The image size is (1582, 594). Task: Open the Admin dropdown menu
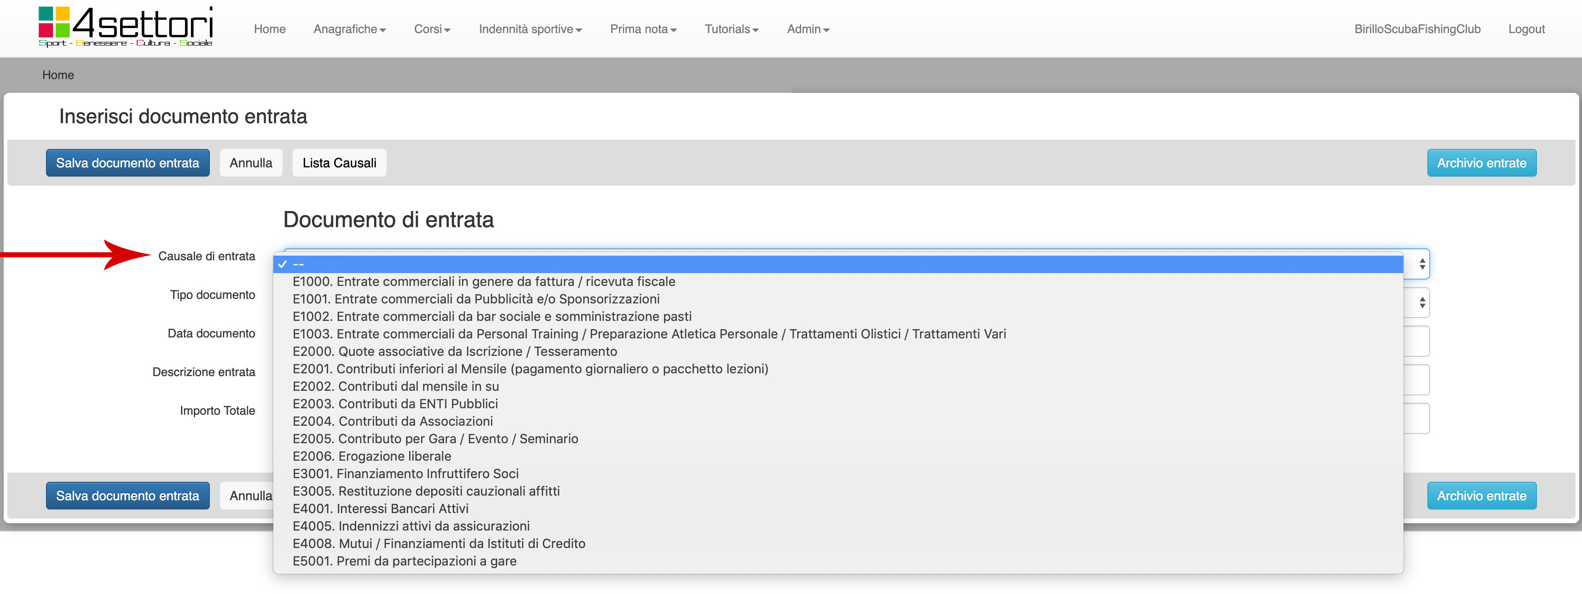pyautogui.click(x=808, y=29)
